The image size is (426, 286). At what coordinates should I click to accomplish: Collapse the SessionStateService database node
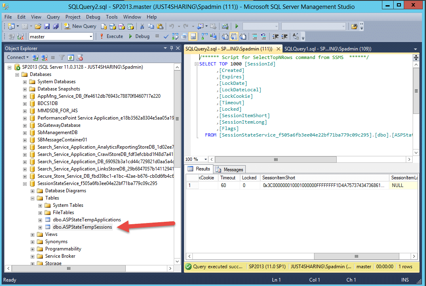[25, 184]
